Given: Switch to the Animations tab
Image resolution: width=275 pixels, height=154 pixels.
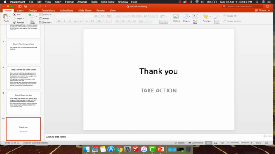Looking at the screenshot, I should (x=67, y=10).
